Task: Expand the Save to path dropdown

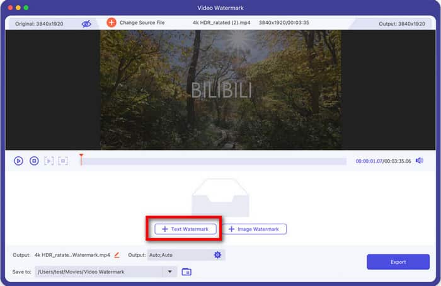Action: (x=169, y=272)
